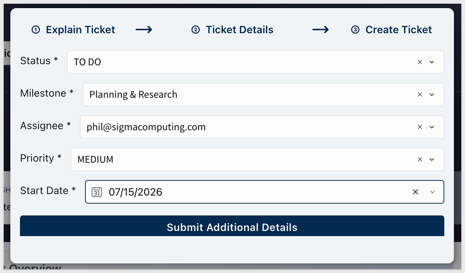The image size is (465, 273).
Task: Expand the Status dropdown chevron
Action: pos(432,62)
